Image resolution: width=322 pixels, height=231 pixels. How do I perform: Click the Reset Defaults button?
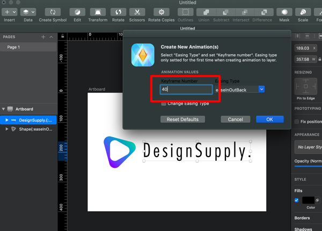point(182,119)
